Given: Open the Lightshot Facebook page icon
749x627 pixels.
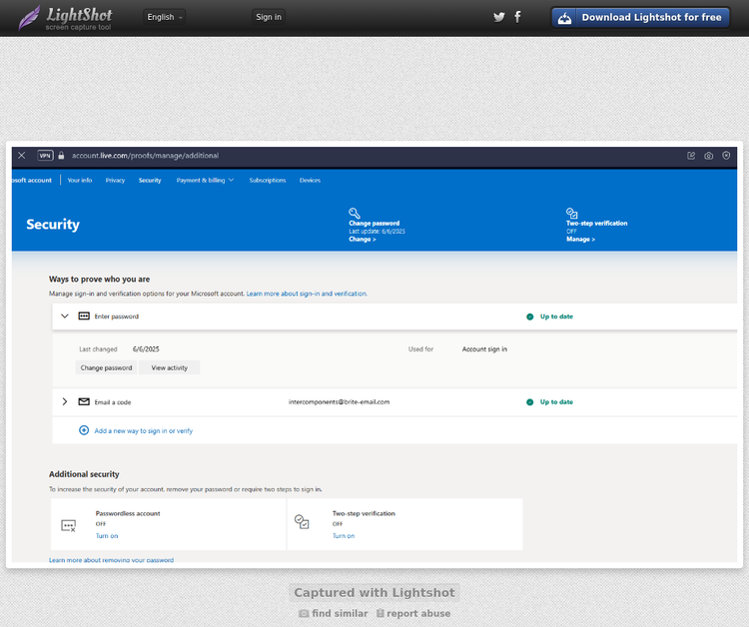Looking at the screenshot, I should tap(517, 17).
